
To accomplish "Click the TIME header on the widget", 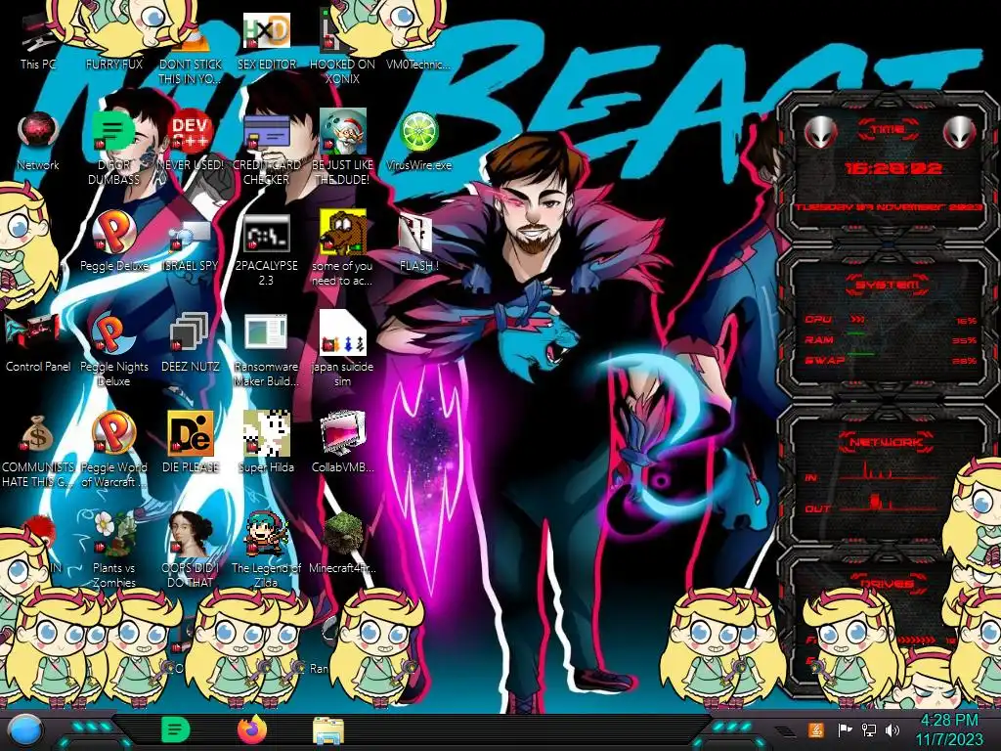I will tap(888, 130).
